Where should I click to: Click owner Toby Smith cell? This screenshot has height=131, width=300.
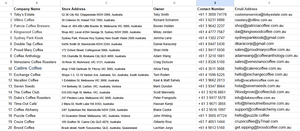click(x=175, y=15)
